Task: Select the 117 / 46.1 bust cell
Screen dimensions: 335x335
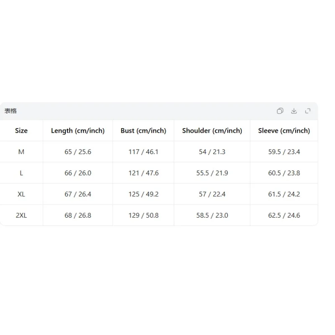Action: [143, 152]
